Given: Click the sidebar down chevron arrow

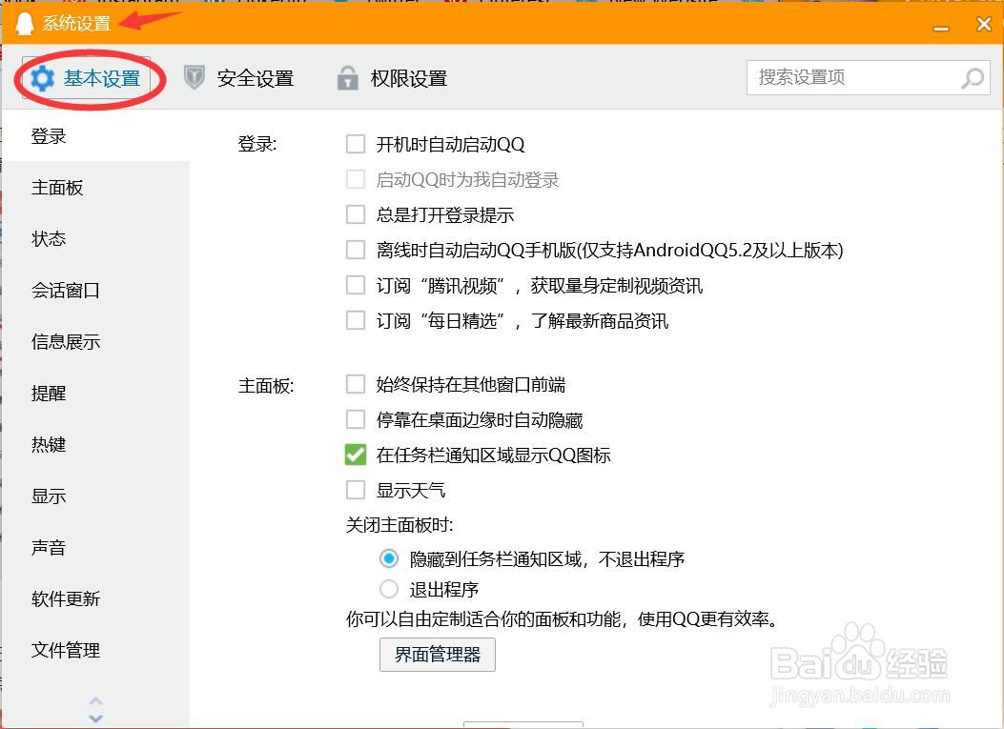Looking at the screenshot, I should (96, 719).
